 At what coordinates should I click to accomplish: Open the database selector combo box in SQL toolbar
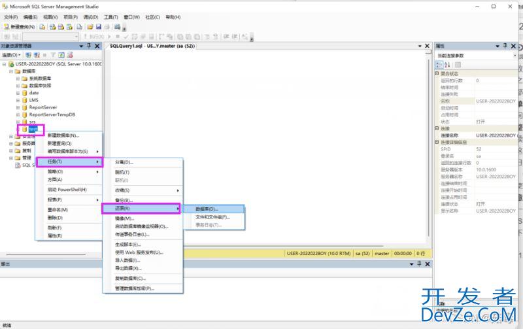tap(51, 37)
